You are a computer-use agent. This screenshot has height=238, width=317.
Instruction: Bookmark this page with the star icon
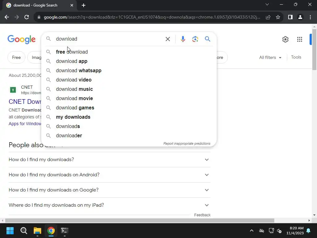278,17
